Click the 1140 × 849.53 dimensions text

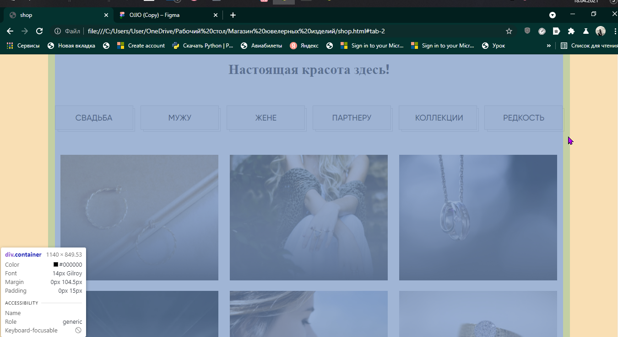[64, 254]
